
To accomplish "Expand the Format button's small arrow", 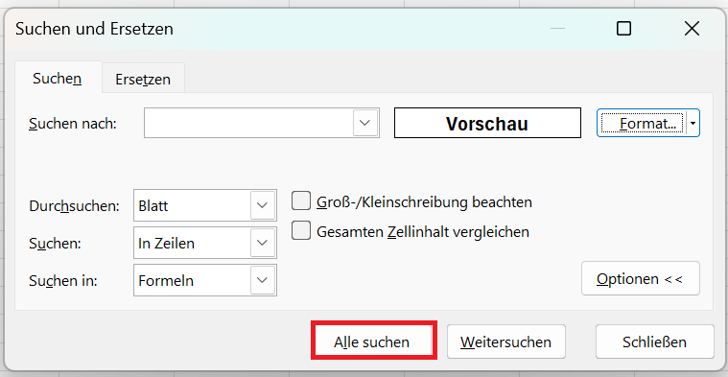I will (693, 124).
